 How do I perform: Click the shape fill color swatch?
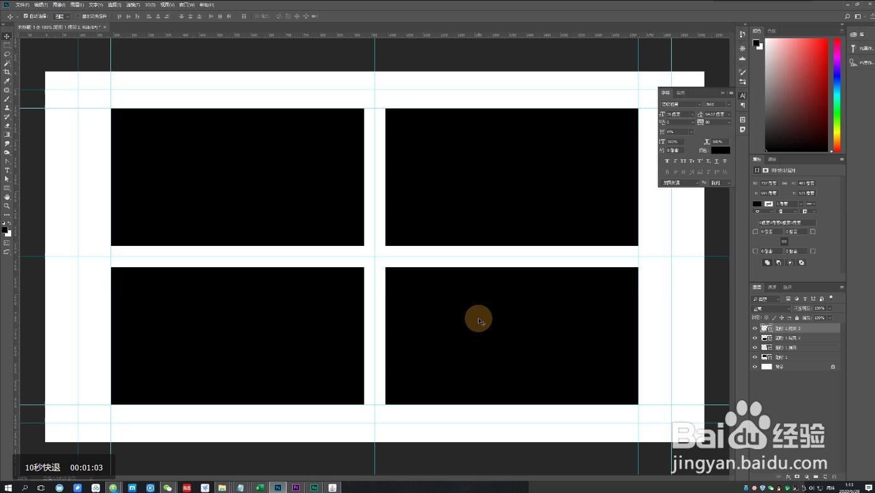[x=757, y=204]
